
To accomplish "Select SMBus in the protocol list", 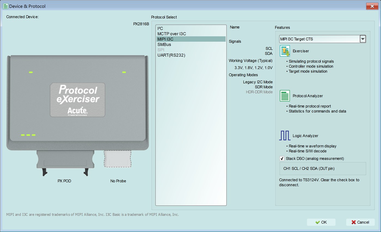I will tap(191, 45).
